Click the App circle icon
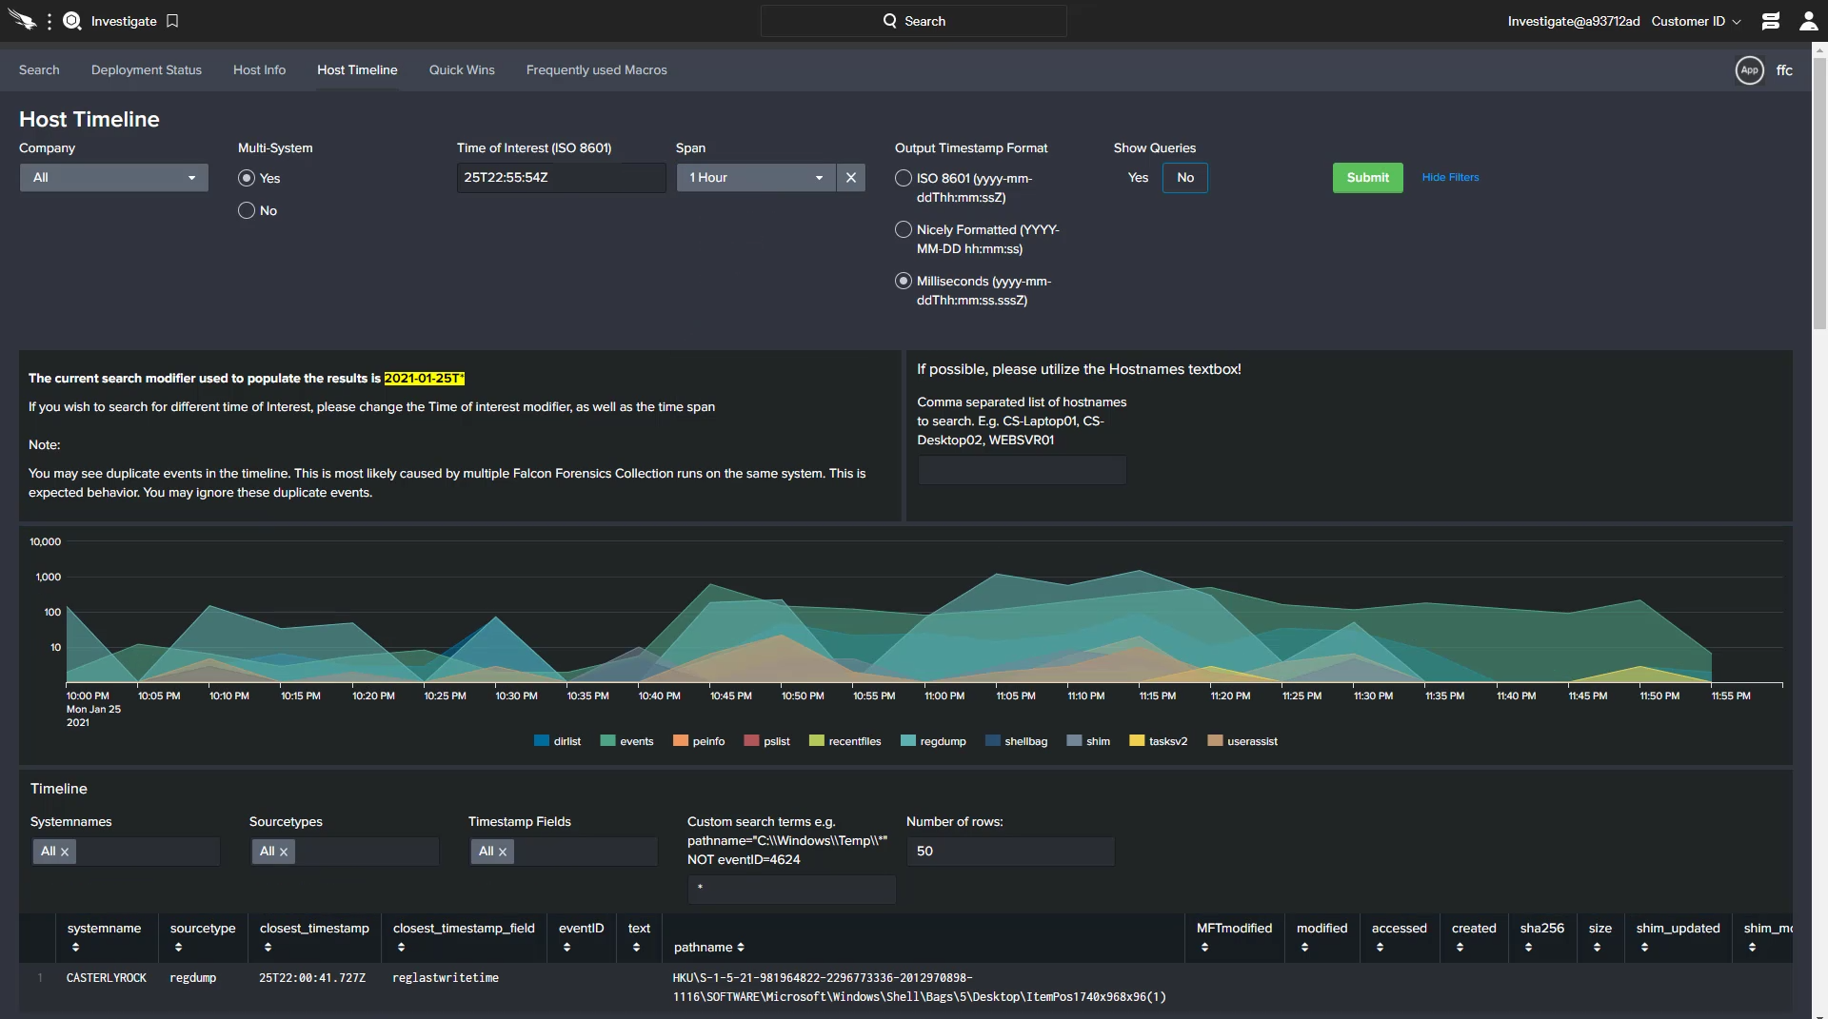This screenshot has width=1828, height=1019. [1750, 70]
